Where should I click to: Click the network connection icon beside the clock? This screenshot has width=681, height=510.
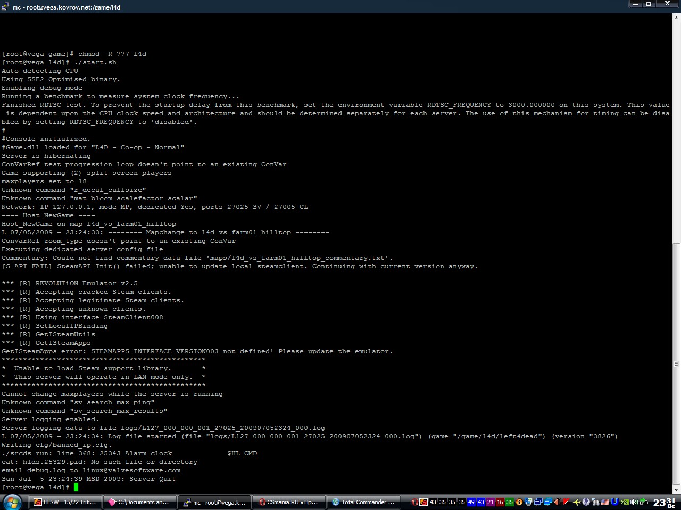643,502
